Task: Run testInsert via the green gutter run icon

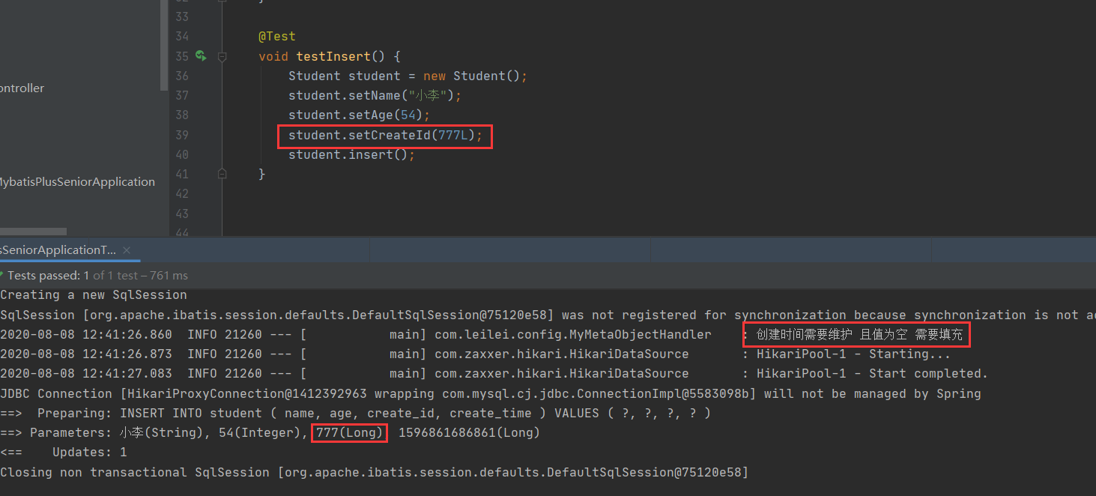Action: [x=199, y=56]
